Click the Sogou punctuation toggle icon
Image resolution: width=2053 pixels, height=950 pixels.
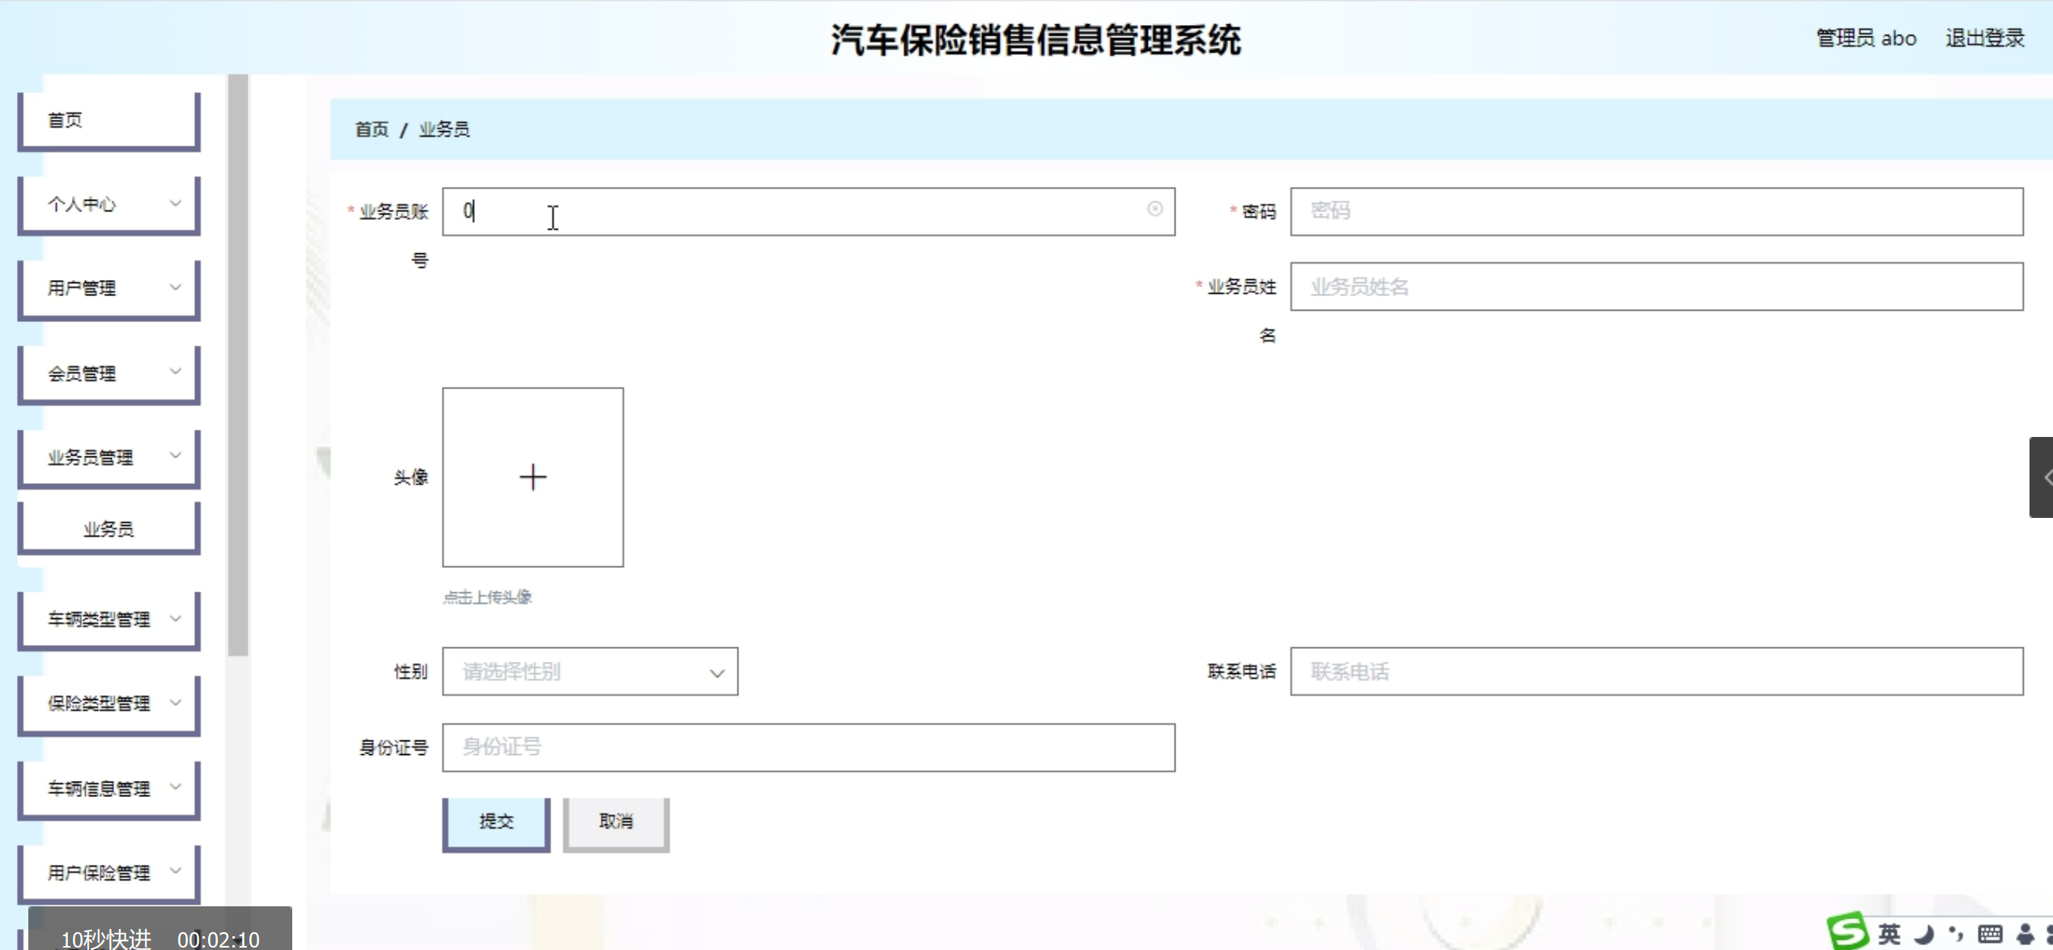pyautogui.click(x=1956, y=935)
